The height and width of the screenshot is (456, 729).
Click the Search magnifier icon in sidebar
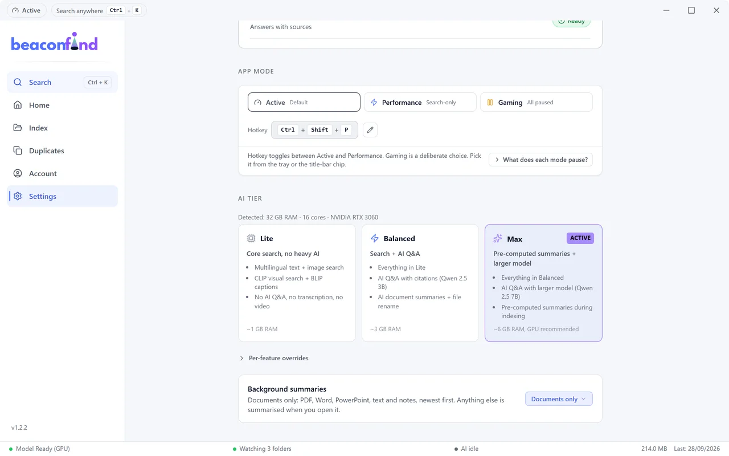point(18,82)
